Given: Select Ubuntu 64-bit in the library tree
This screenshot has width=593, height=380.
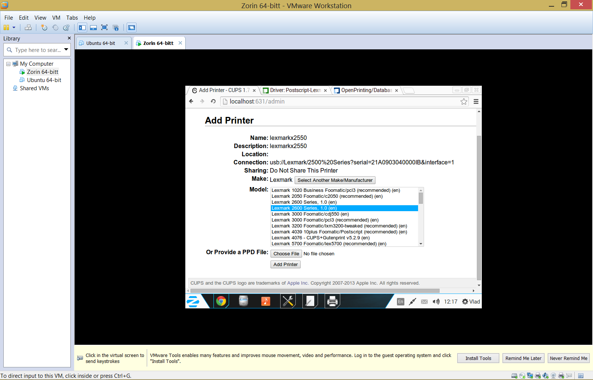Looking at the screenshot, I should point(44,80).
